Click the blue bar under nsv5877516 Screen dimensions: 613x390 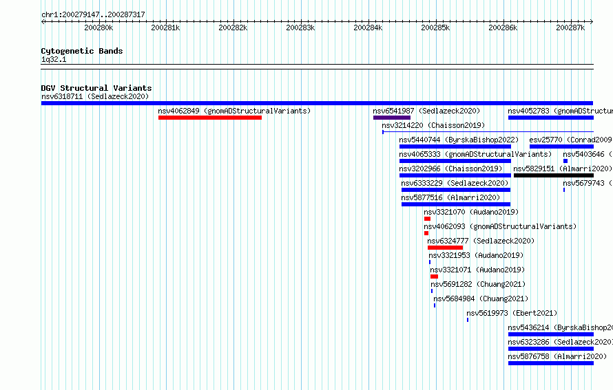[x=456, y=204]
